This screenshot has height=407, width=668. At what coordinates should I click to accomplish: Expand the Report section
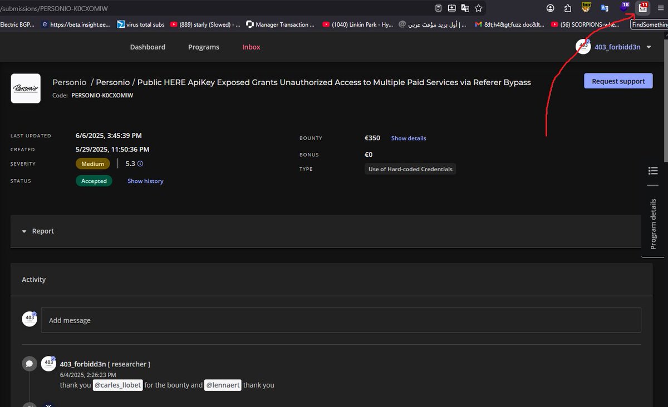[326, 231]
